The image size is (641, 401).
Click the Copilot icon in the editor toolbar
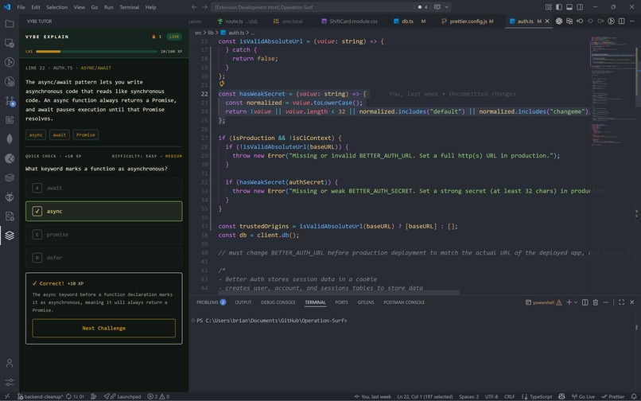(559, 21)
